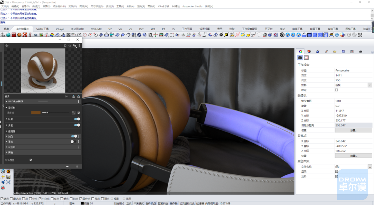Expand the 材质ID section
This screenshot has width=374, height=205.
[7, 147]
